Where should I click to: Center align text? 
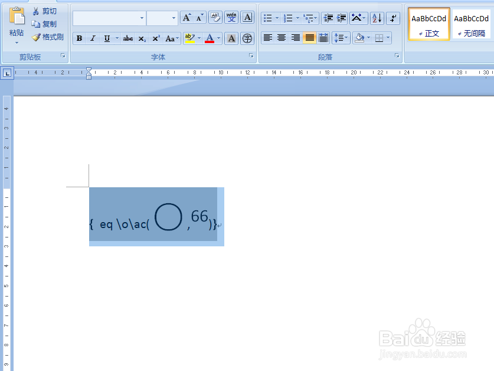click(282, 38)
